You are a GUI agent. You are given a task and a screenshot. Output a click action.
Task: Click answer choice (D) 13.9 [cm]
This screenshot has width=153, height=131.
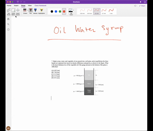[55, 76]
